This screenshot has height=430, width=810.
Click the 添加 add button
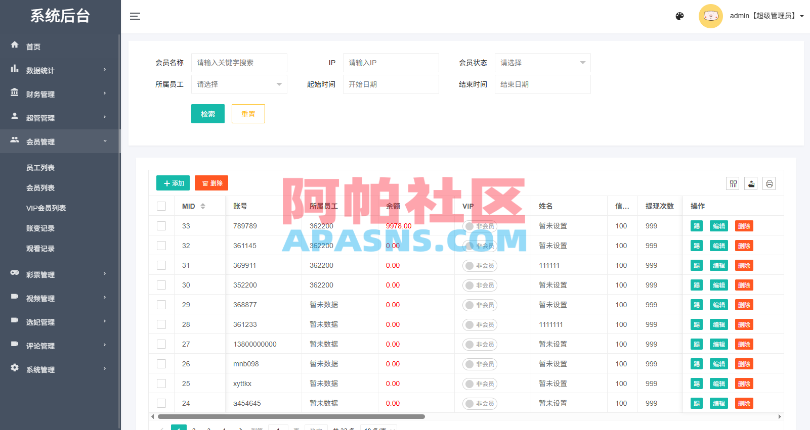pos(173,183)
